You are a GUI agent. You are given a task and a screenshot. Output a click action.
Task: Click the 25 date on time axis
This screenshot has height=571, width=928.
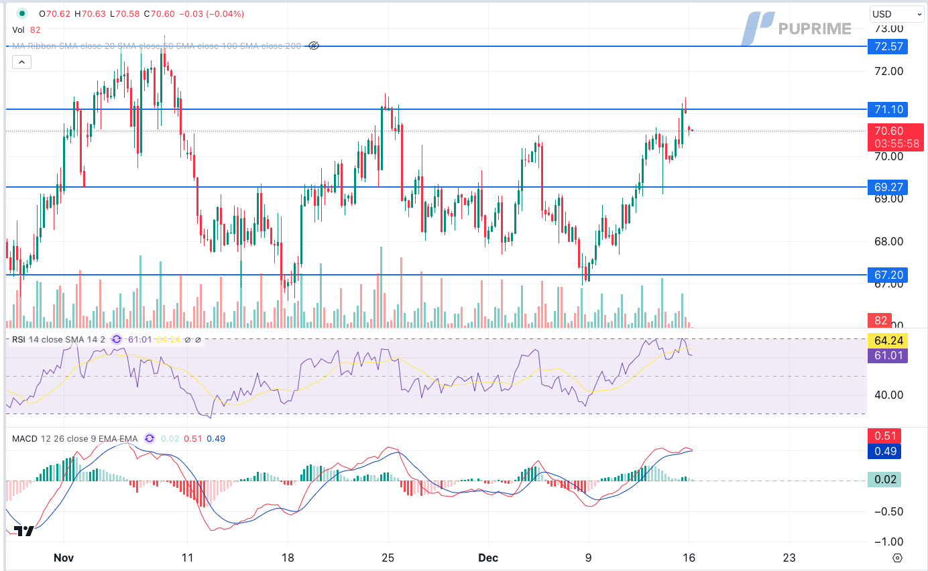click(387, 558)
